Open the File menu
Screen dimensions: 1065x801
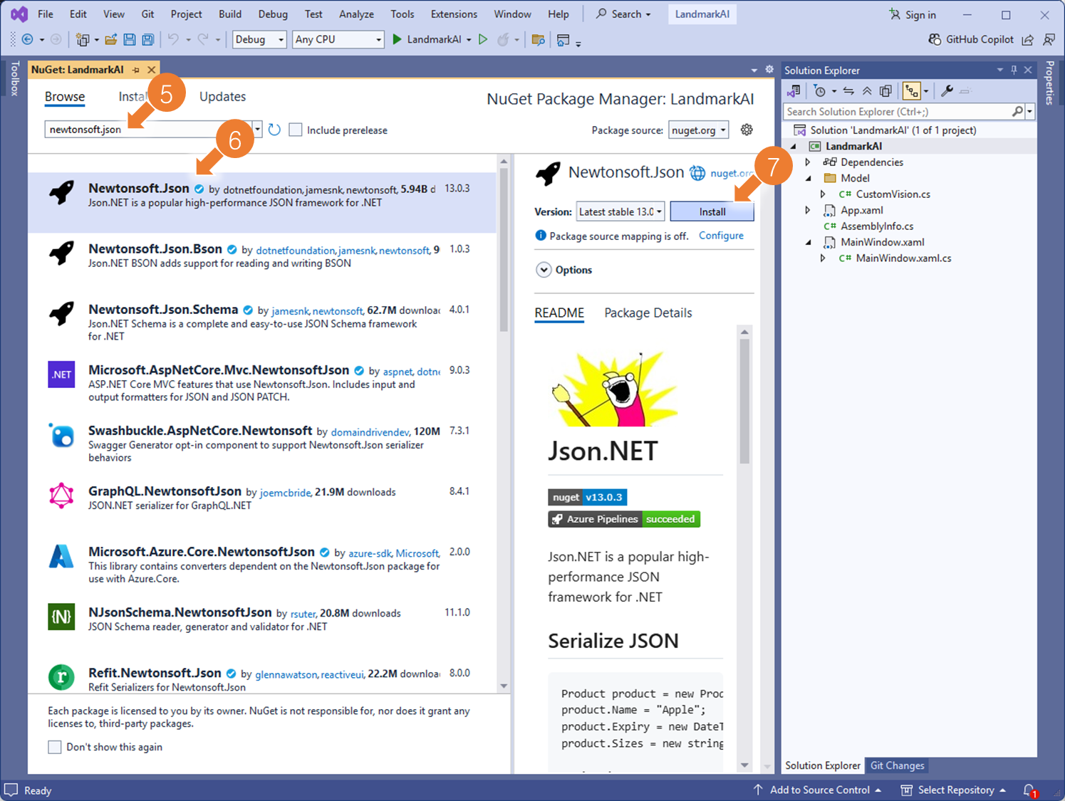pyautogui.click(x=46, y=14)
